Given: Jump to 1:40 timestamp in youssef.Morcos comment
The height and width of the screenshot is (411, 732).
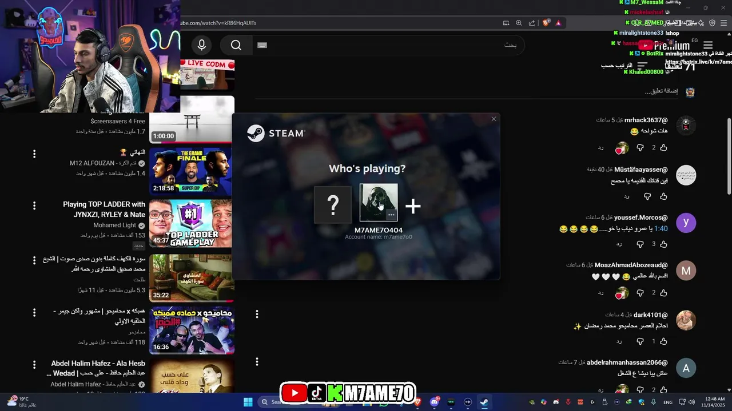Looking at the screenshot, I should 661,228.
